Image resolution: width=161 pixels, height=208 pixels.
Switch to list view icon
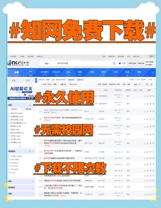click(151, 84)
